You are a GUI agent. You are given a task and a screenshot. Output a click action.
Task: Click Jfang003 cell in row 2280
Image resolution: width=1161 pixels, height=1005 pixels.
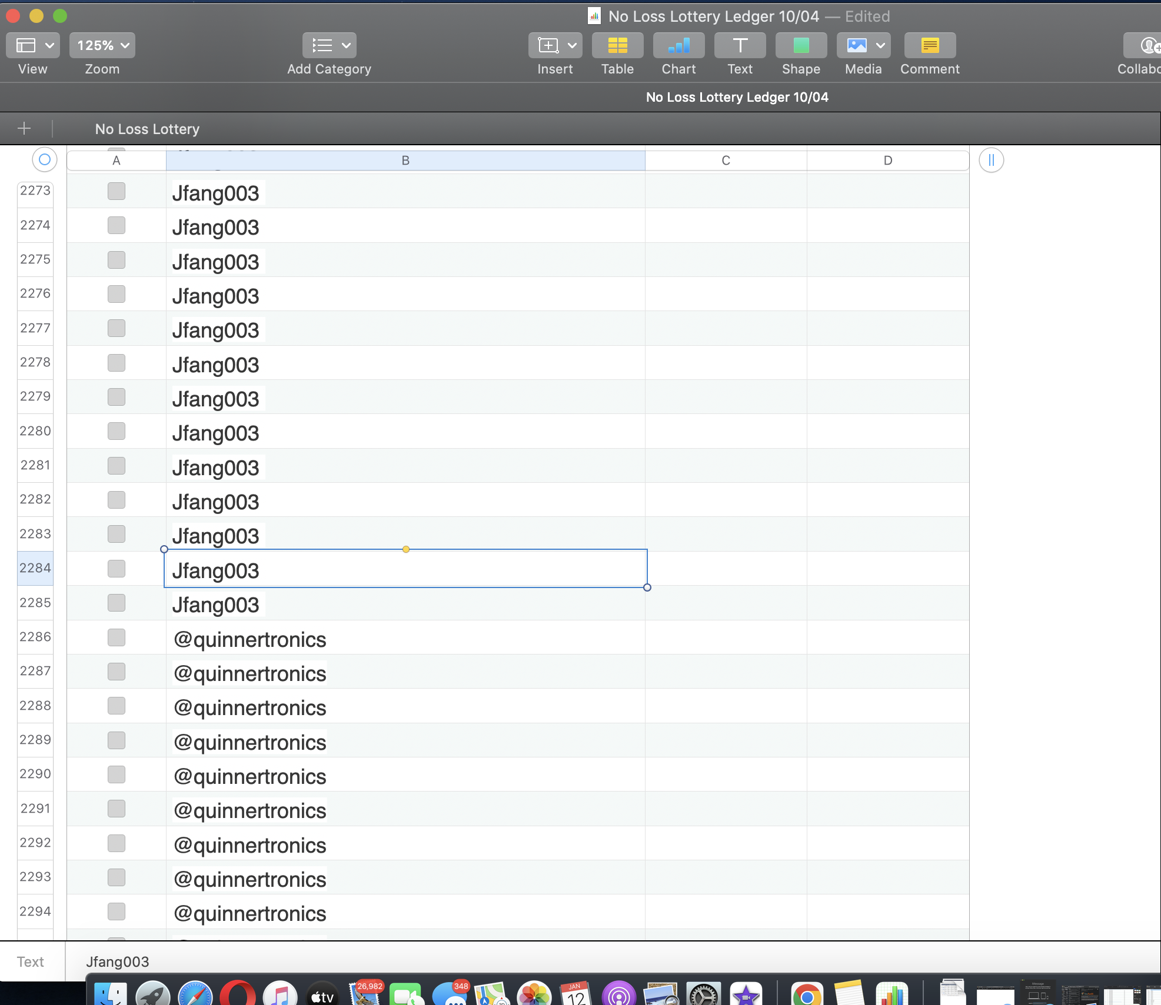(x=405, y=432)
